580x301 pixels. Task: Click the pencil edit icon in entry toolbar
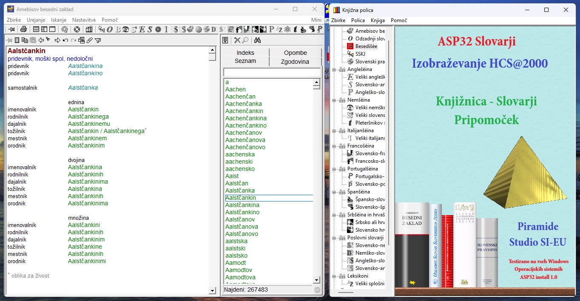pos(90,40)
